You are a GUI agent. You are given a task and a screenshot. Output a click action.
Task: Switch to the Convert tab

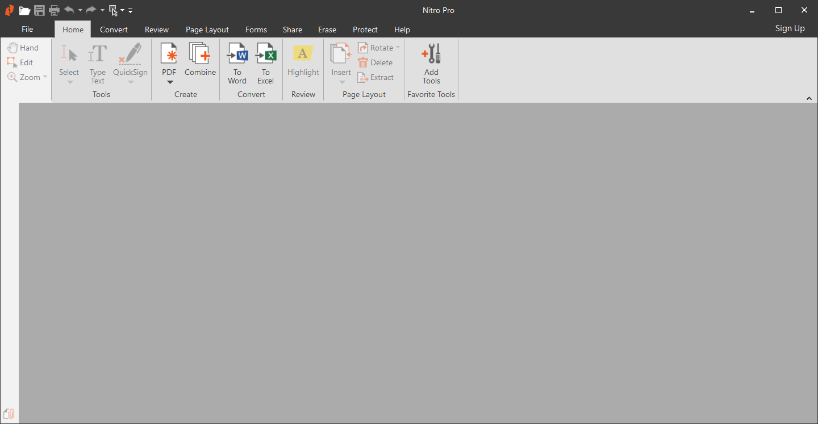[x=114, y=30]
